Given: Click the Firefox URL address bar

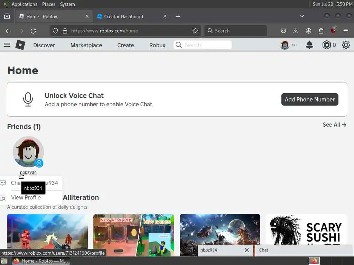Looking at the screenshot, I should coord(125,31).
